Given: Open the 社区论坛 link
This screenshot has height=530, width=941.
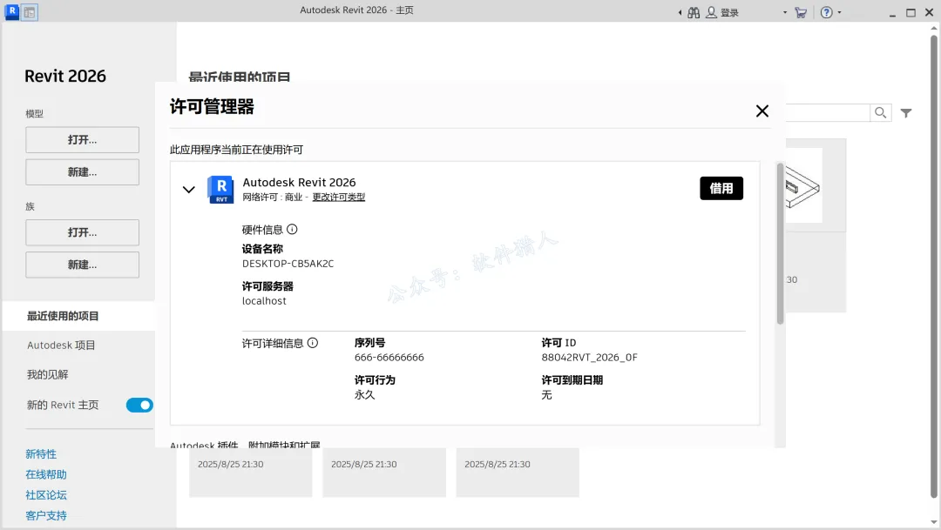Looking at the screenshot, I should 46,494.
